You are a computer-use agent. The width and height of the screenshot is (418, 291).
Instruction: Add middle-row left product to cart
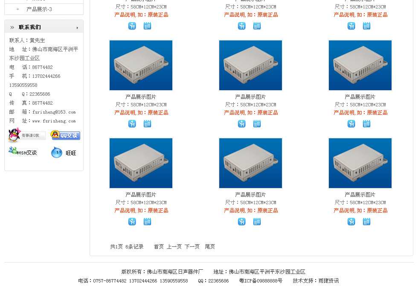coord(132,124)
